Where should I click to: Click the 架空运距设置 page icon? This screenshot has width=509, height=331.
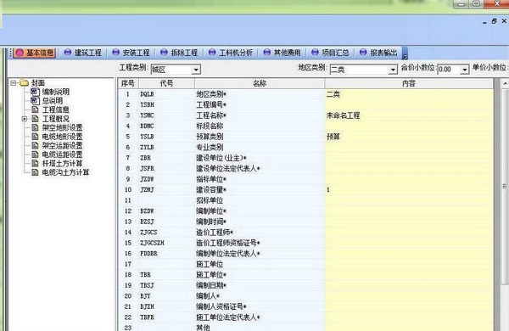pyautogui.click(x=35, y=145)
